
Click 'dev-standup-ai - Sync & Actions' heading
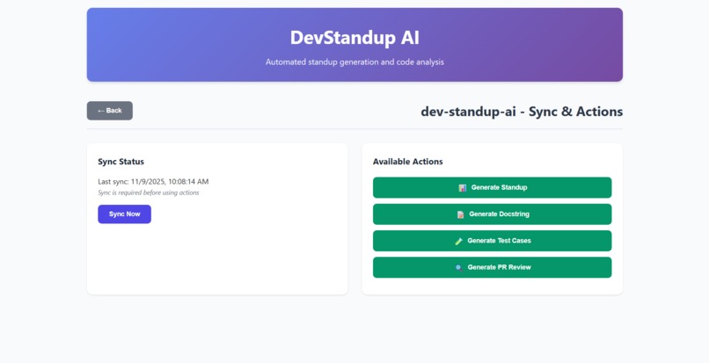522,112
